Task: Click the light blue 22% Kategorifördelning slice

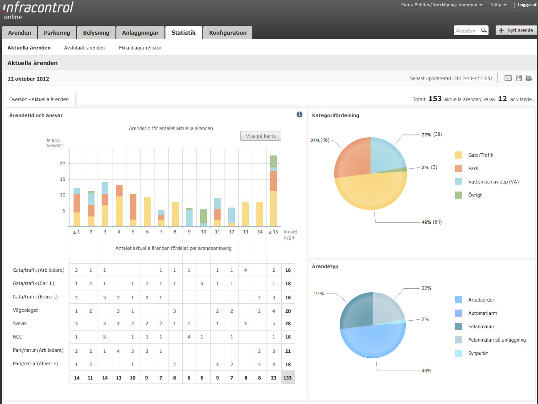Action: [386, 155]
